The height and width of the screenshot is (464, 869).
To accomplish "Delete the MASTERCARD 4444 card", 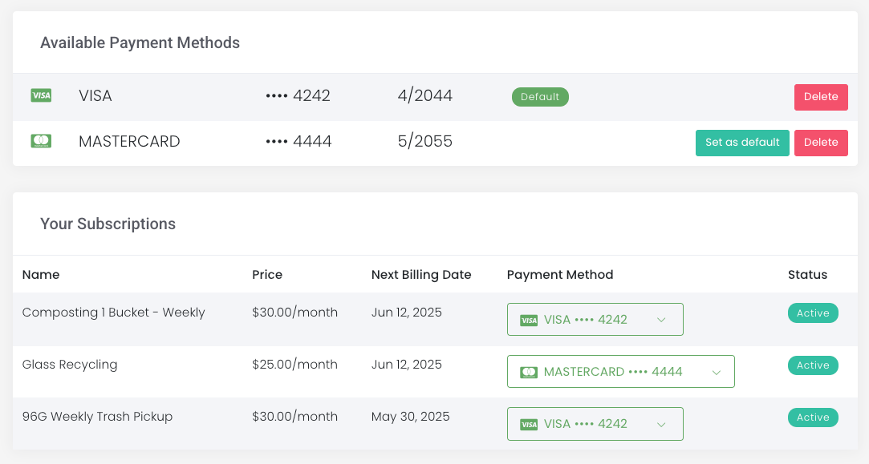I will tap(821, 143).
